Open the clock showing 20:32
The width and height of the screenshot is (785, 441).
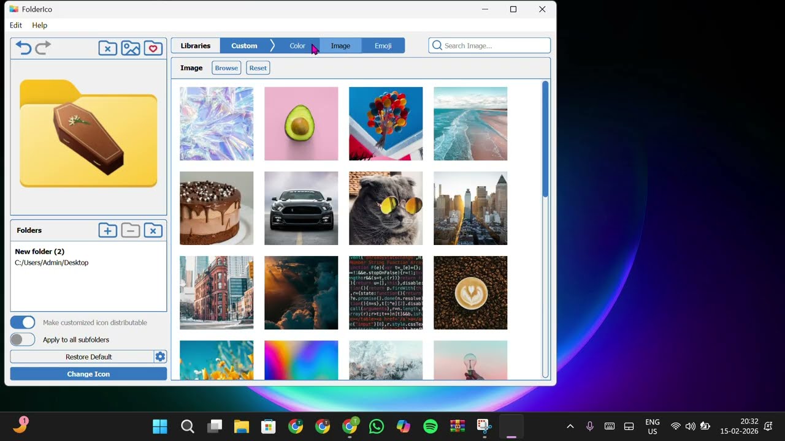click(x=740, y=426)
